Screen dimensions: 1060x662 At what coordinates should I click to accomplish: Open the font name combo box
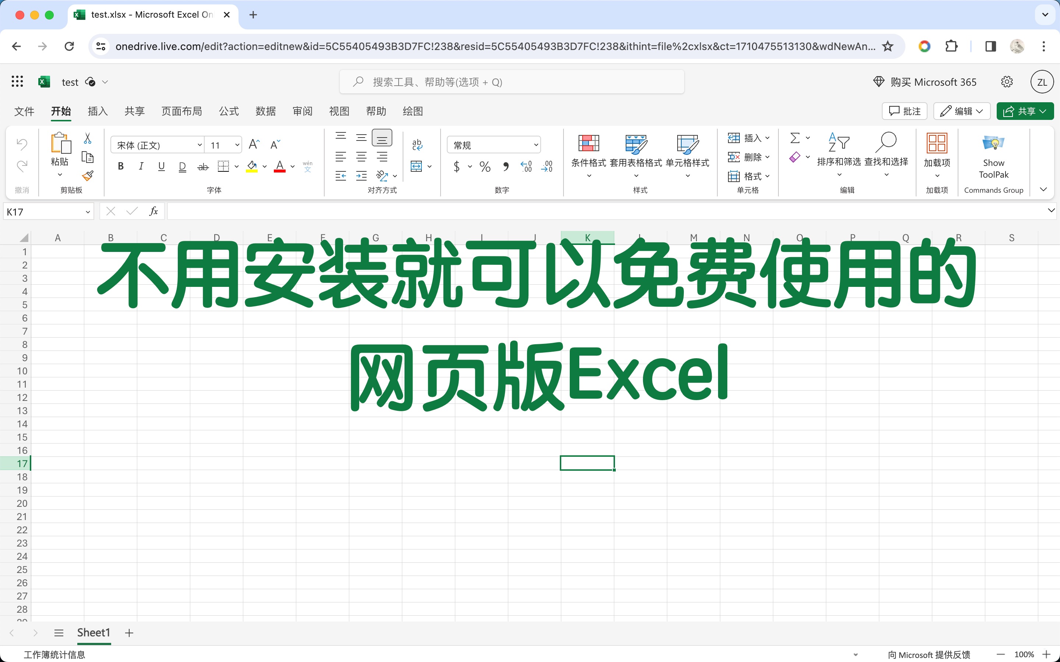(157, 145)
